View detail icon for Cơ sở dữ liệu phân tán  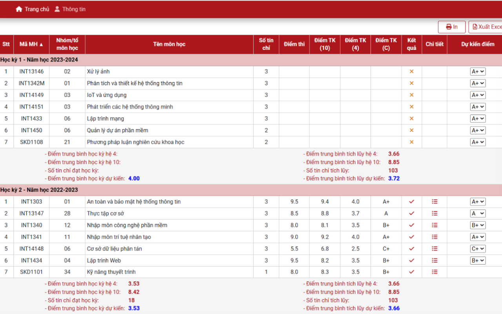(435, 249)
